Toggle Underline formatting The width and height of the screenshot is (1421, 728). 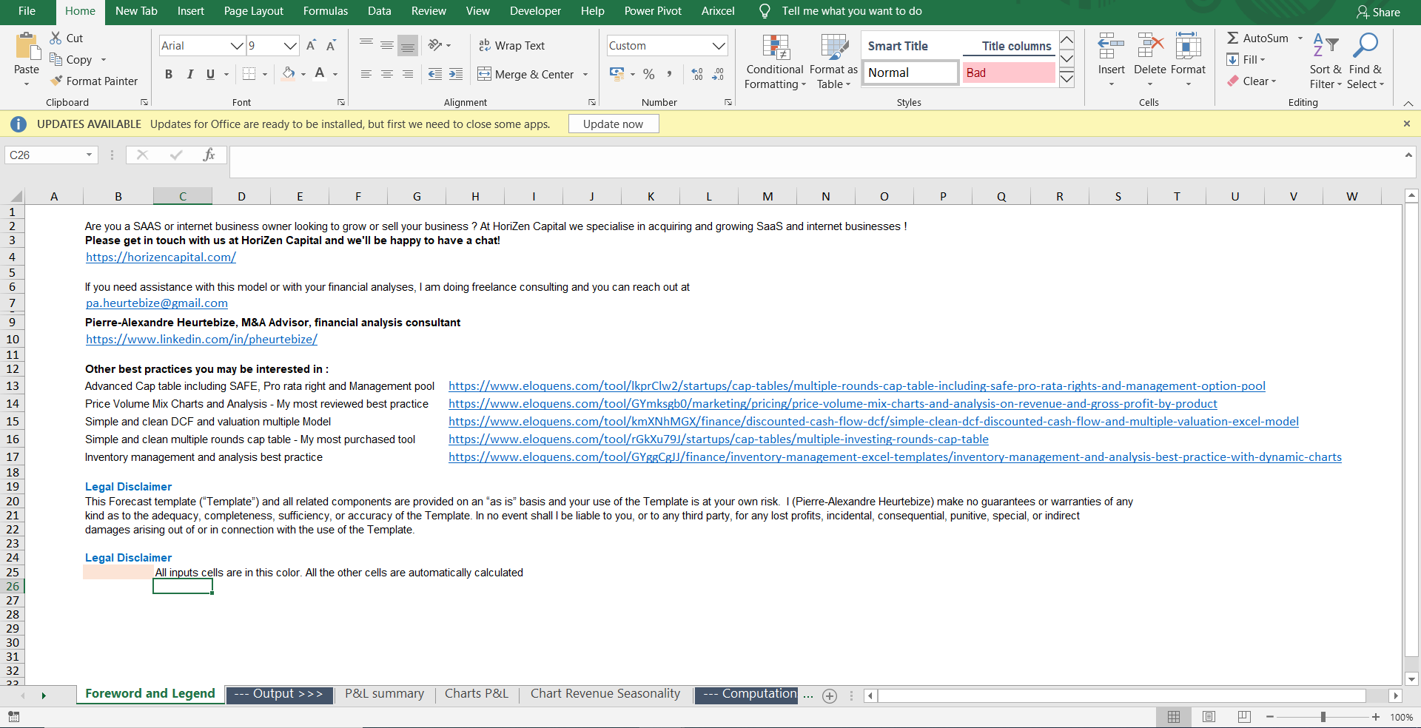(x=210, y=74)
